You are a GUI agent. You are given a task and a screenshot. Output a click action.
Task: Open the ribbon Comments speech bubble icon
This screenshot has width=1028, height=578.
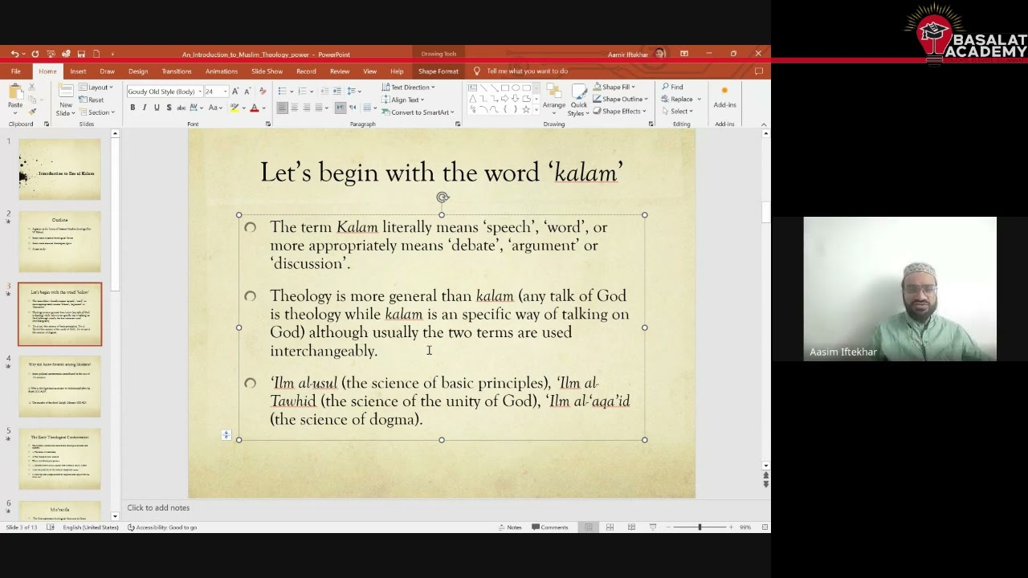[758, 71]
